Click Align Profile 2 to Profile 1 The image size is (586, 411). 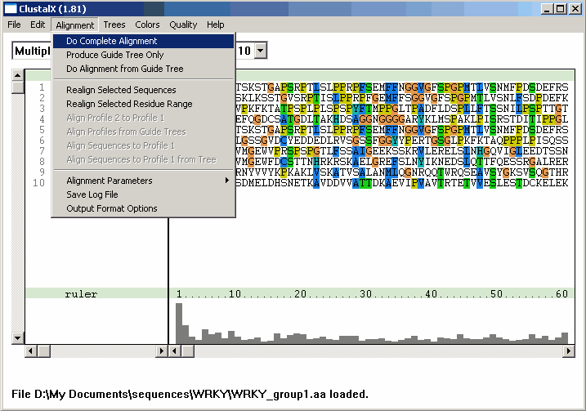tap(144, 118)
